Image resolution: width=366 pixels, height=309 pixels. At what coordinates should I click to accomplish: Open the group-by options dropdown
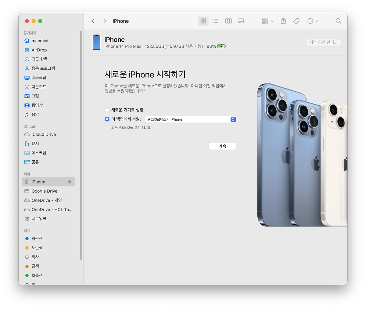pos(268,21)
